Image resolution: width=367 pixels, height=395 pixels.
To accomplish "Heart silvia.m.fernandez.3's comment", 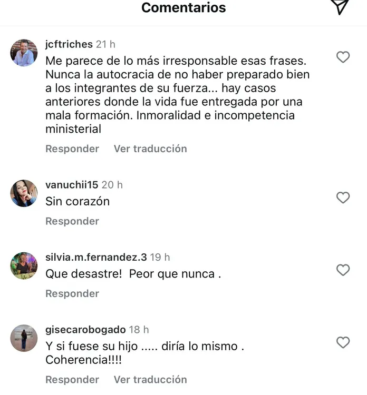I will [343, 270].
